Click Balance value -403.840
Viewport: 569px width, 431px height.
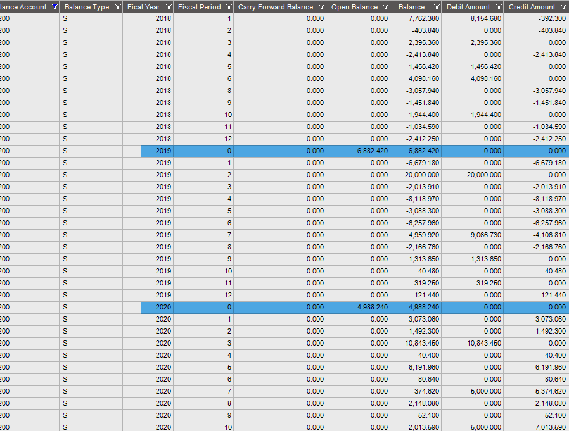425,30
